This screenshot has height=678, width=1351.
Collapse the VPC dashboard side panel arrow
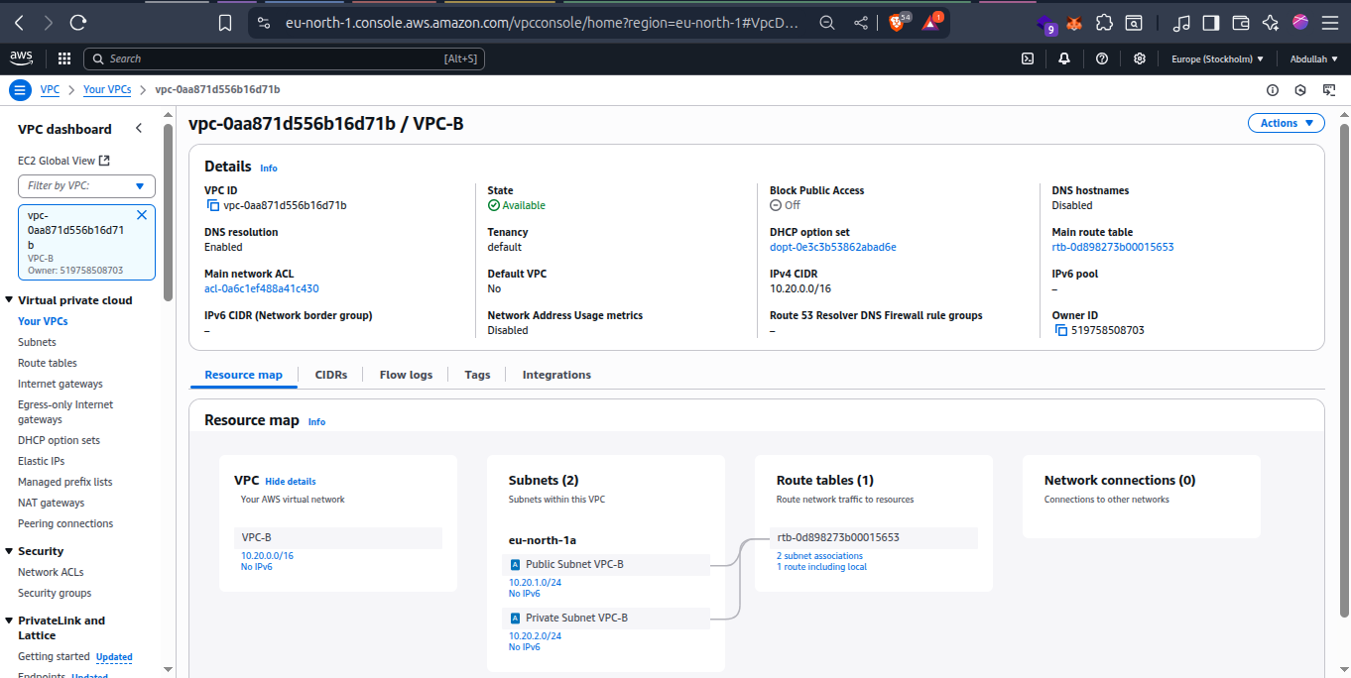point(139,129)
